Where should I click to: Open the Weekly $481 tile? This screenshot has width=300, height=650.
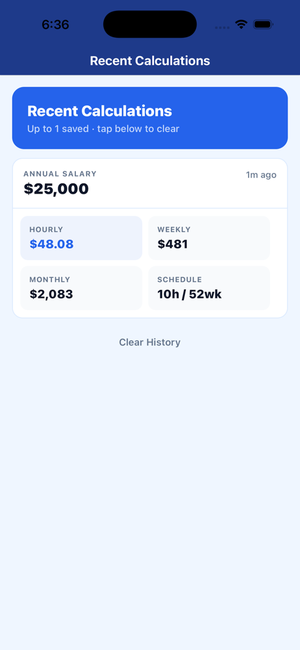(209, 238)
